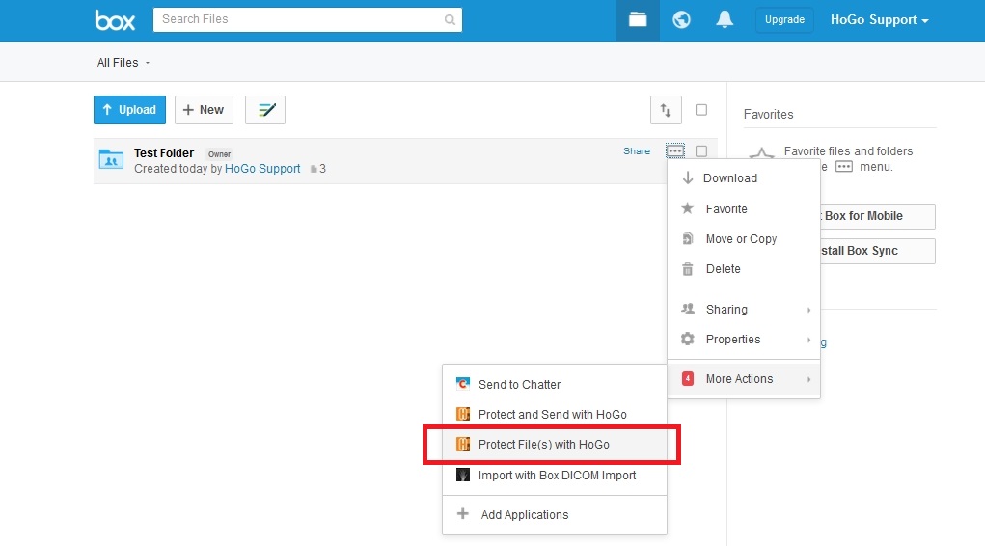Click the globe icon in top bar
The width and height of the screenshot is (985, 546).
click(x=681, y=20)
